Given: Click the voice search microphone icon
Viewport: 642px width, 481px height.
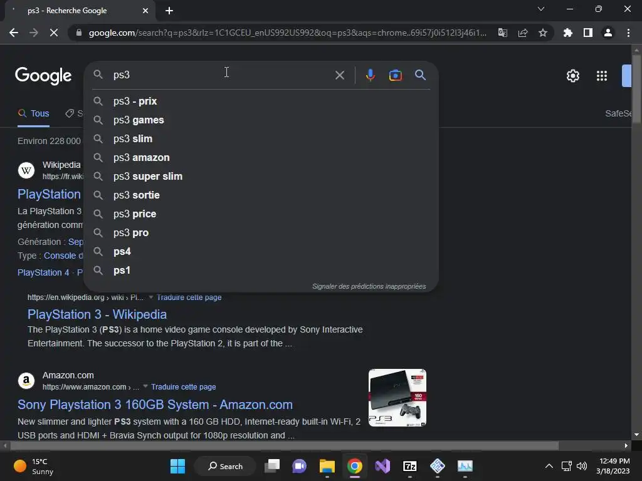Looking at the screenshot, I should point(370,75).
